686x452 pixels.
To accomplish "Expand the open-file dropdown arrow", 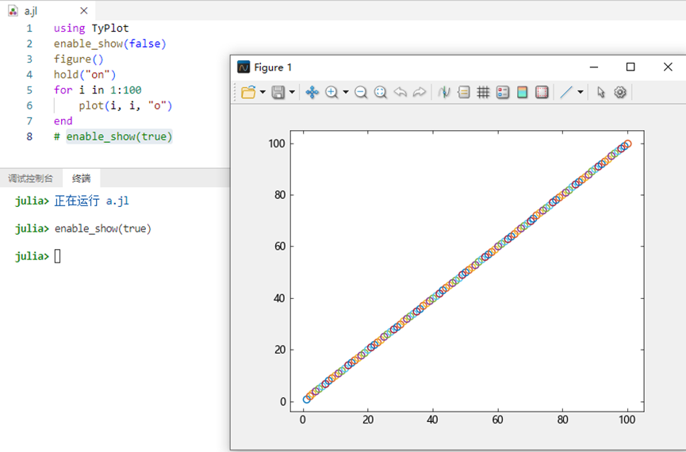I will [263, 92].
